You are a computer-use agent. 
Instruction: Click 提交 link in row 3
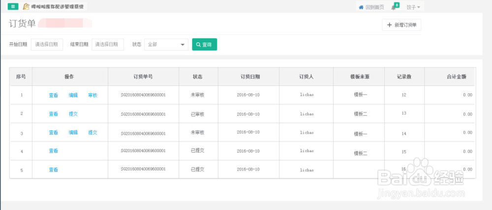(x=92, y=132)
